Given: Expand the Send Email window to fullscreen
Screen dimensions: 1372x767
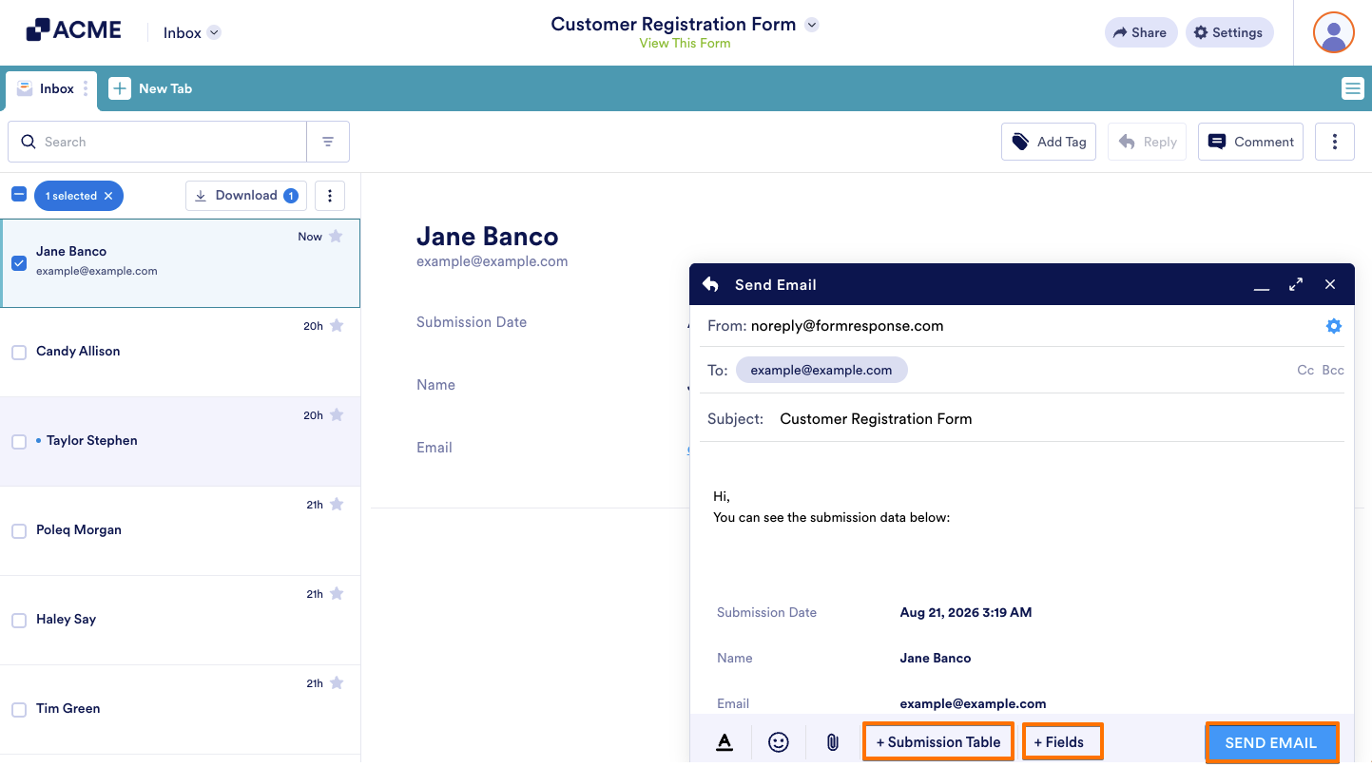Looking at the screenshot, I should tap(1296, 284).
